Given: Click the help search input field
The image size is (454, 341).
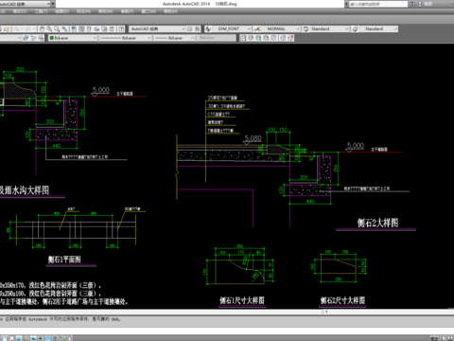Looking at the screenshot, I should (378, 4).
